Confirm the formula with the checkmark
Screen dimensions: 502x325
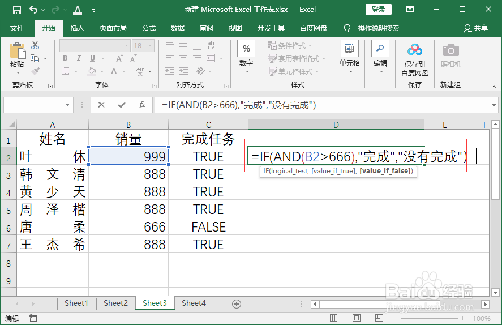click(122, 105)
